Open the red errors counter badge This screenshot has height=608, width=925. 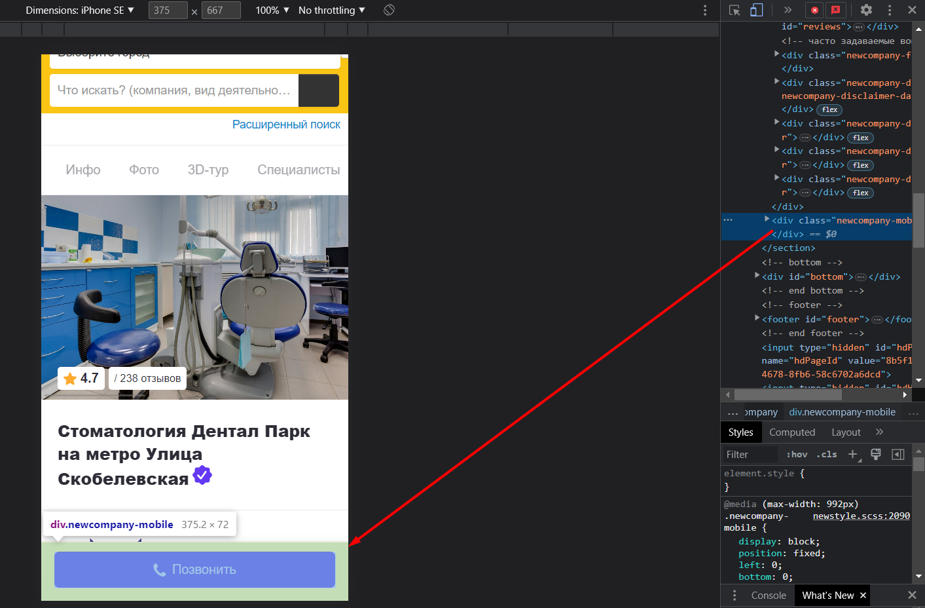814,10
